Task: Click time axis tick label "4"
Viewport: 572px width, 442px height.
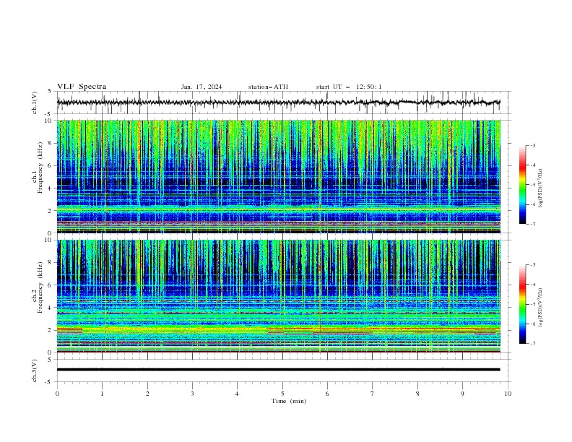Action: pyautogui.click(x=238, y=394)
